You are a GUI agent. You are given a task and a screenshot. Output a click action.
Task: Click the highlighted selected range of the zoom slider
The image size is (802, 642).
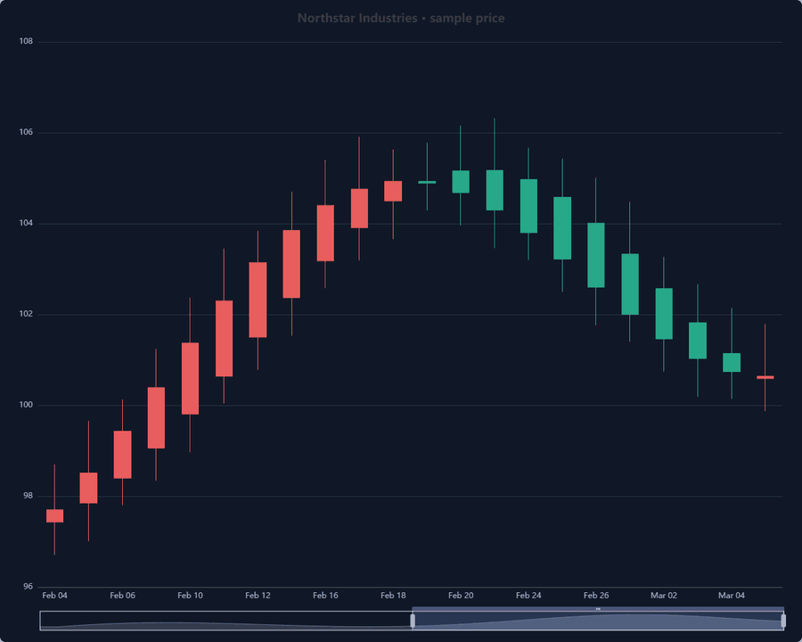tap(598, 621)
